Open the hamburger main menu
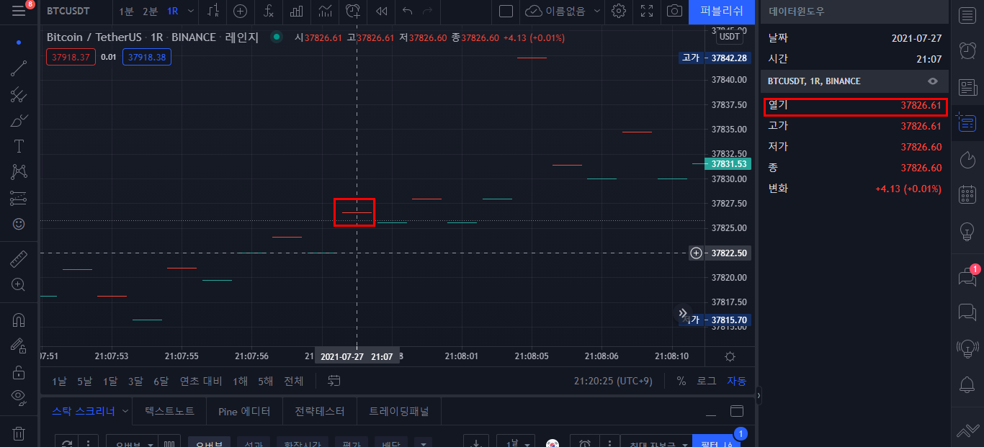 (x=19, y=11)
